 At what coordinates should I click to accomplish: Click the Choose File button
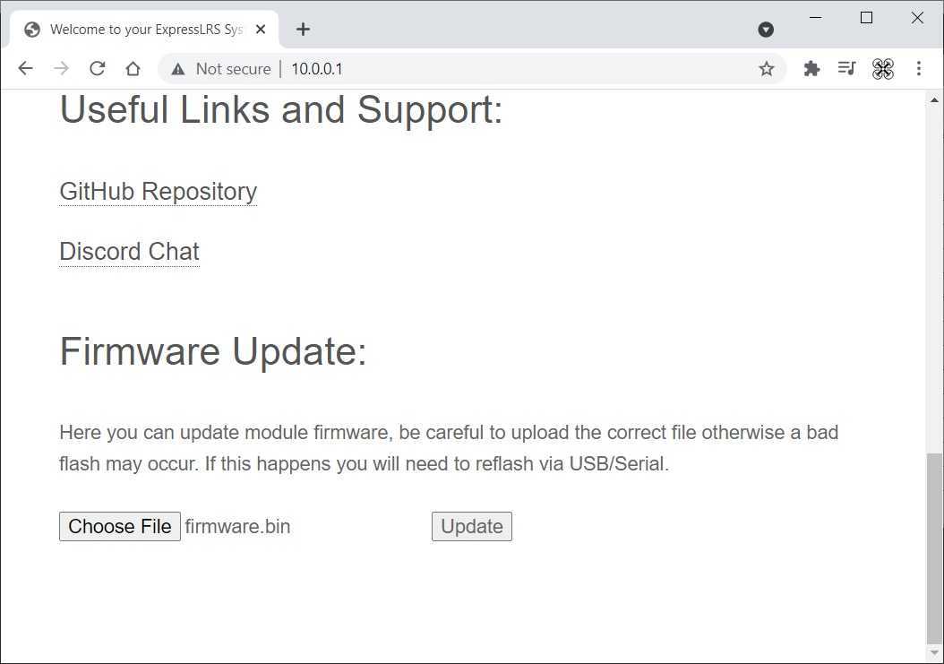click(x=120, y=527)
